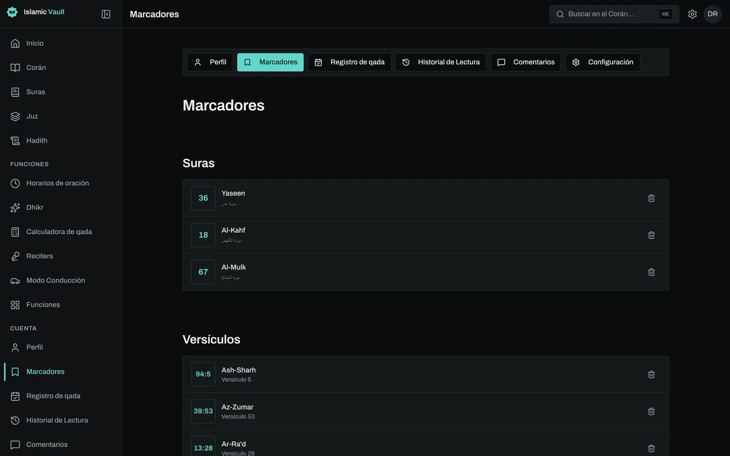Open Hadith in the sidebar
730x456 pixels.
61,140
